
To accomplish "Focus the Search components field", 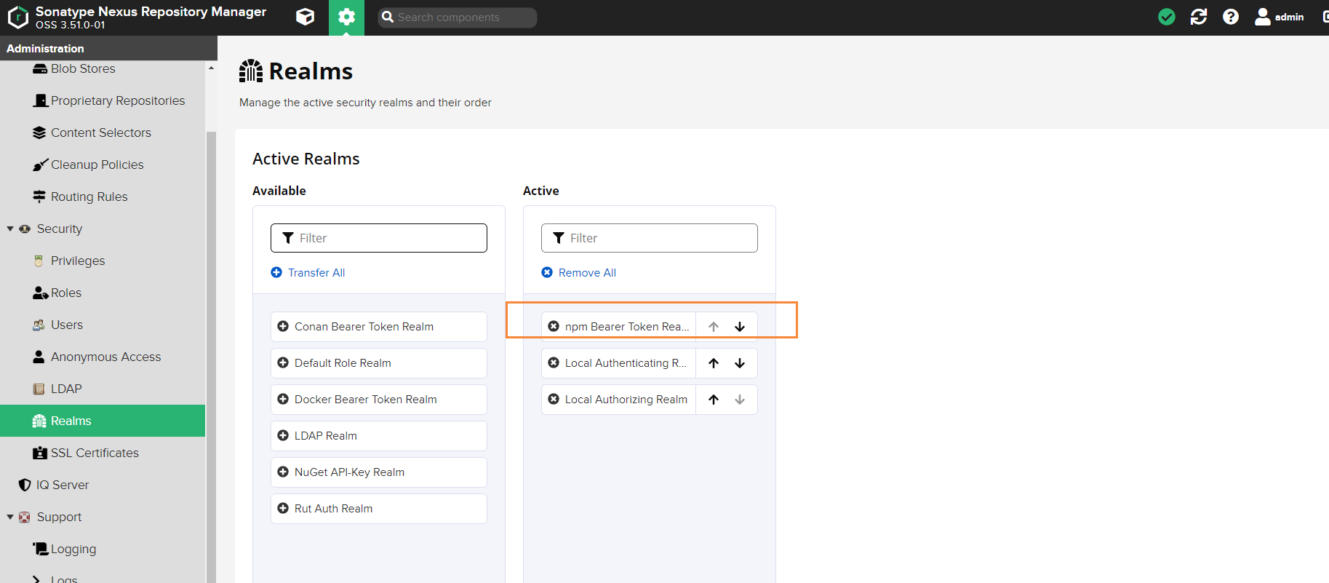I will (458, 17).
